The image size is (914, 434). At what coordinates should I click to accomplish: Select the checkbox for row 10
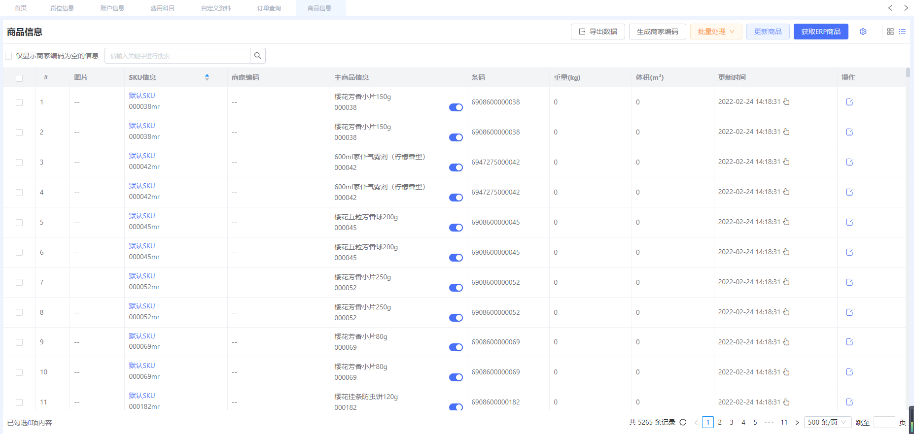pyautogui.click(x=19, y=372)
